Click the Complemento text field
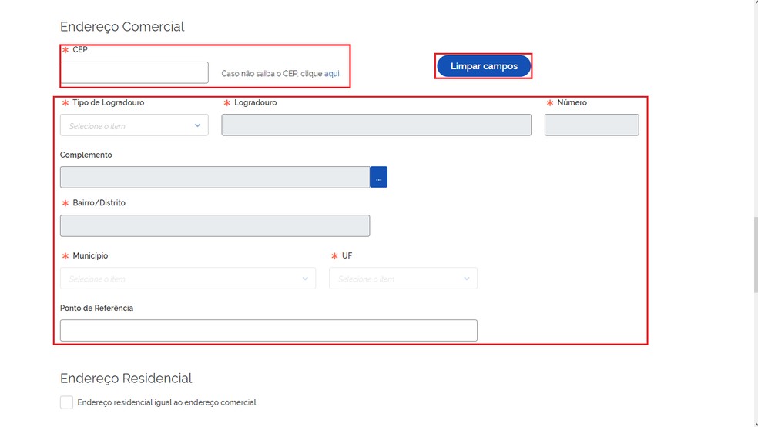Viewport: 758px width, 427px height. coord(214,177)
